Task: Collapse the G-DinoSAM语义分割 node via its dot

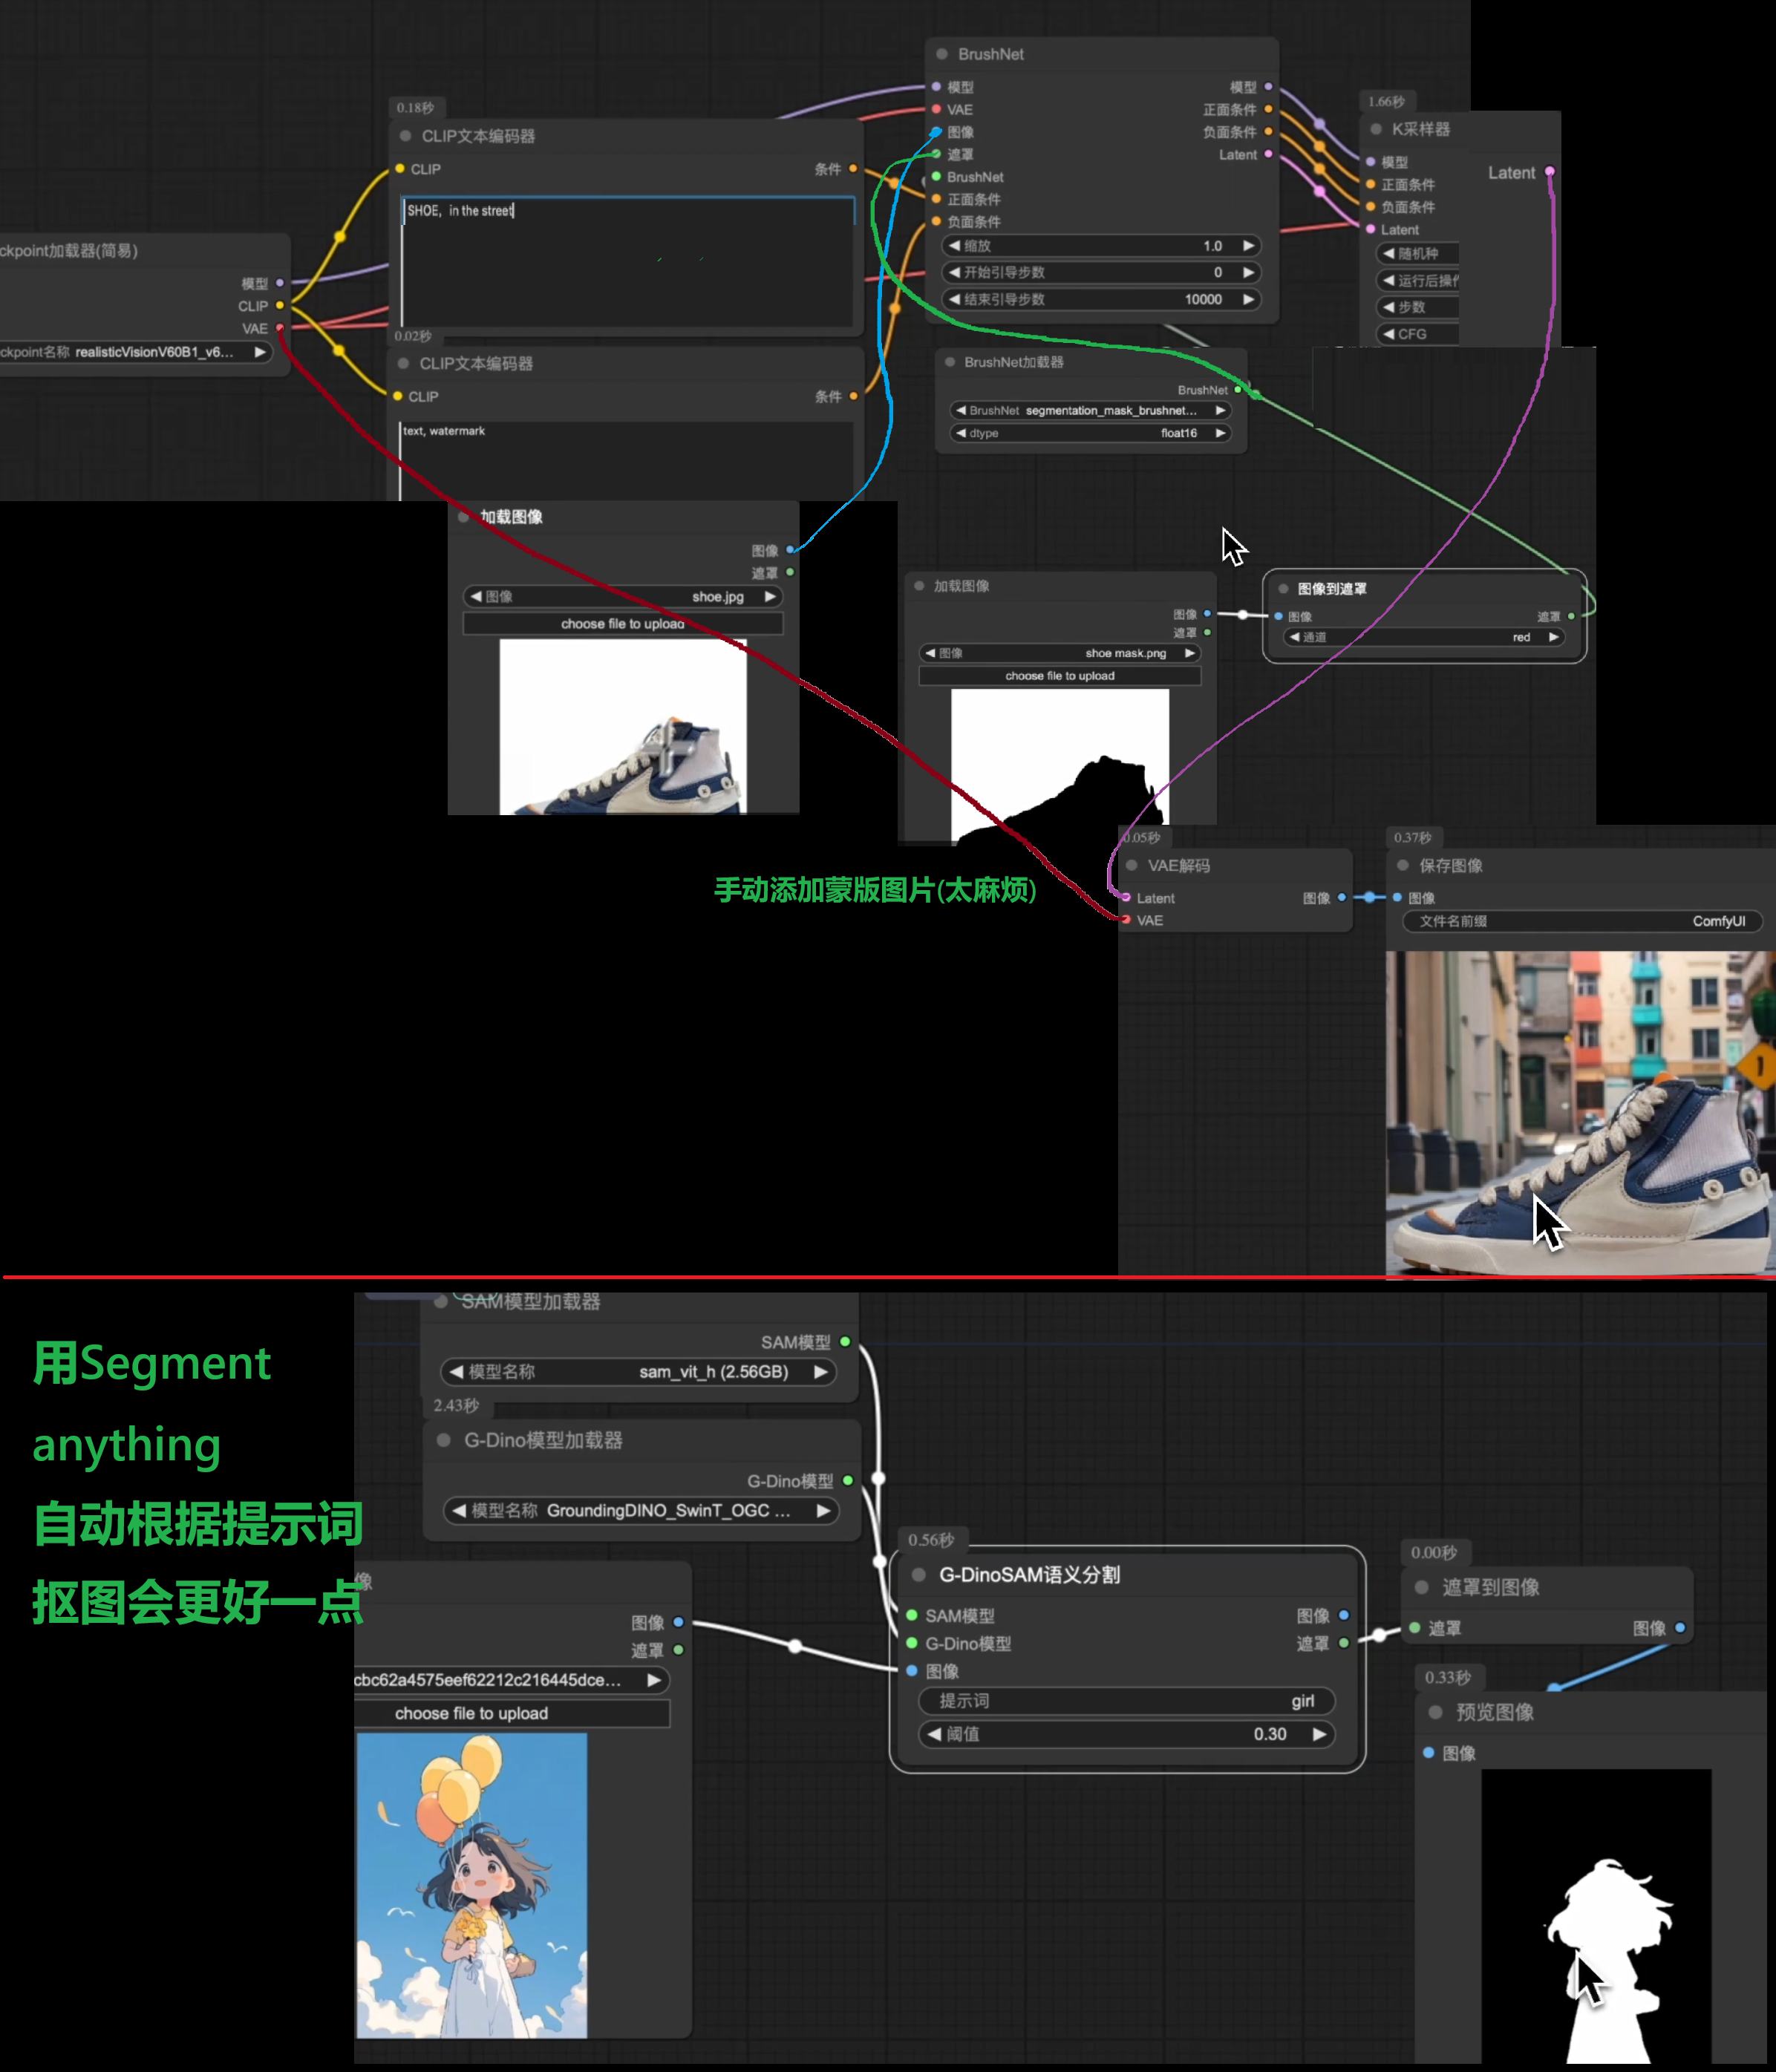Action: (918, 1575)
